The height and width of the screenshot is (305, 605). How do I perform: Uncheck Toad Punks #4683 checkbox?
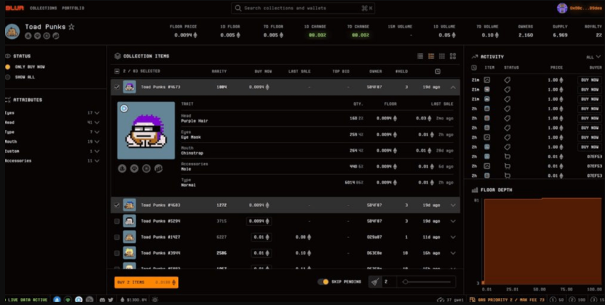click(117, 205)
